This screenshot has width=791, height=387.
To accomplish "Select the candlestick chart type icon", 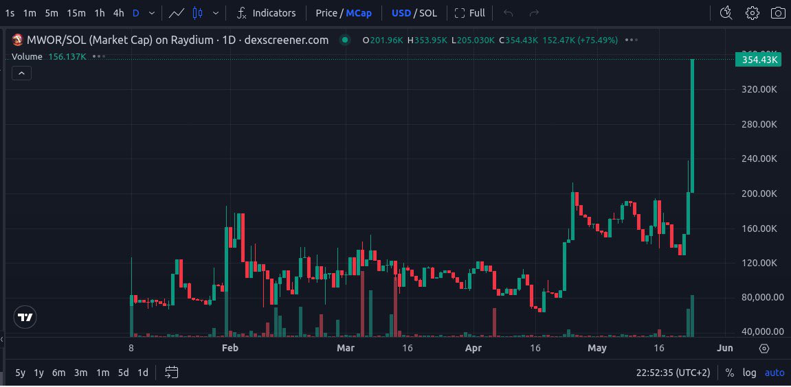I will click(x=198, y=13).
